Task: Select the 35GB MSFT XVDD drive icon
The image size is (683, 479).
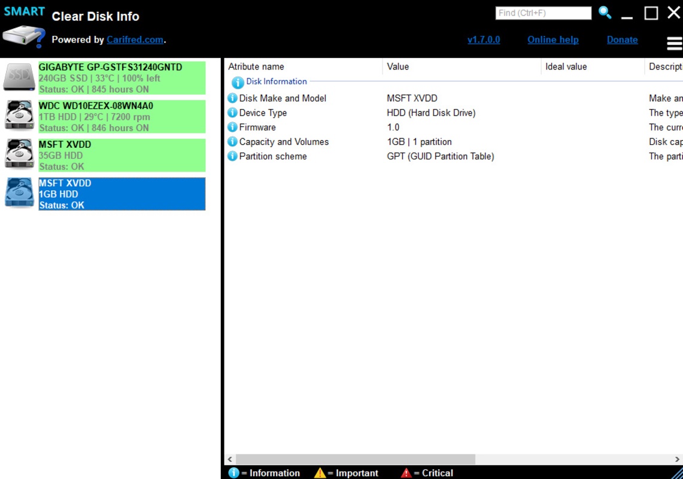Action: [x=19, y=154]
